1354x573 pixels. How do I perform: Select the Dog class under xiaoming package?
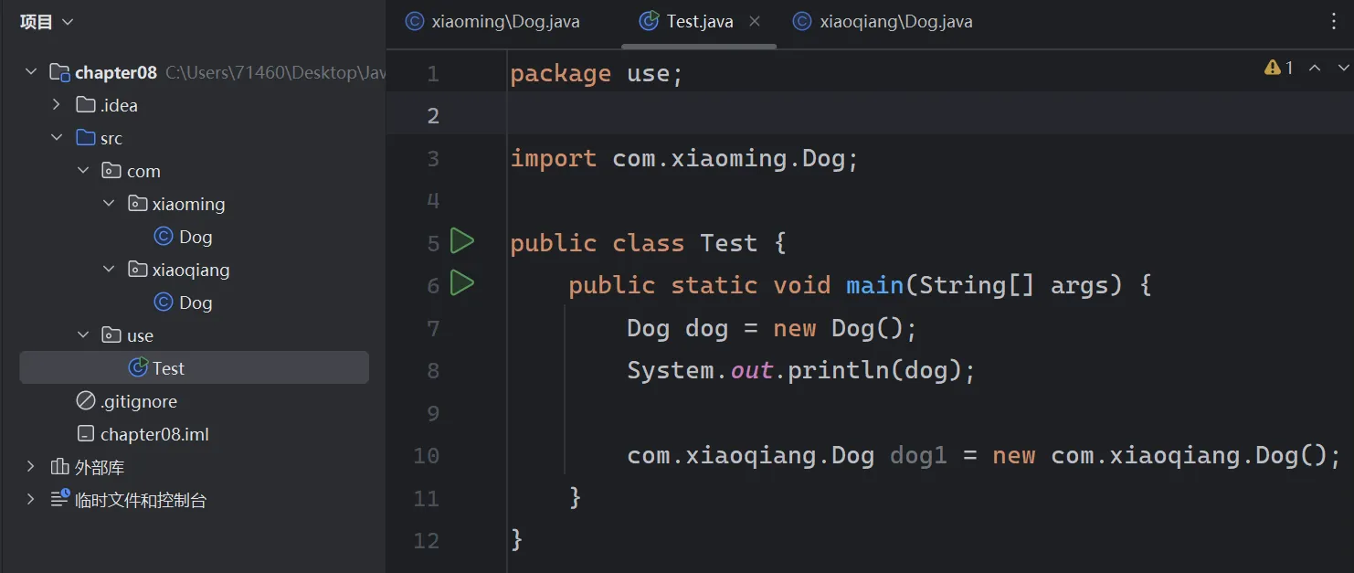(x=195, y=237)
